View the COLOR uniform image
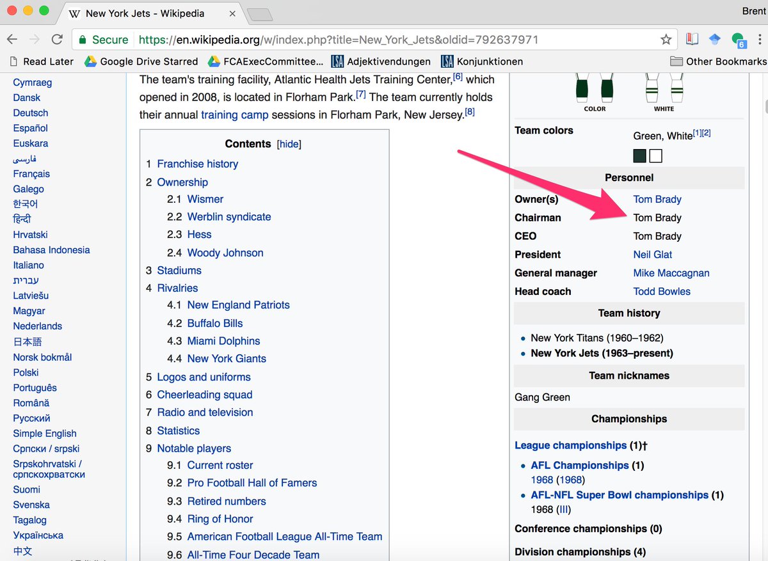This screenshot has height=561, width=768. tap(595, 88)
